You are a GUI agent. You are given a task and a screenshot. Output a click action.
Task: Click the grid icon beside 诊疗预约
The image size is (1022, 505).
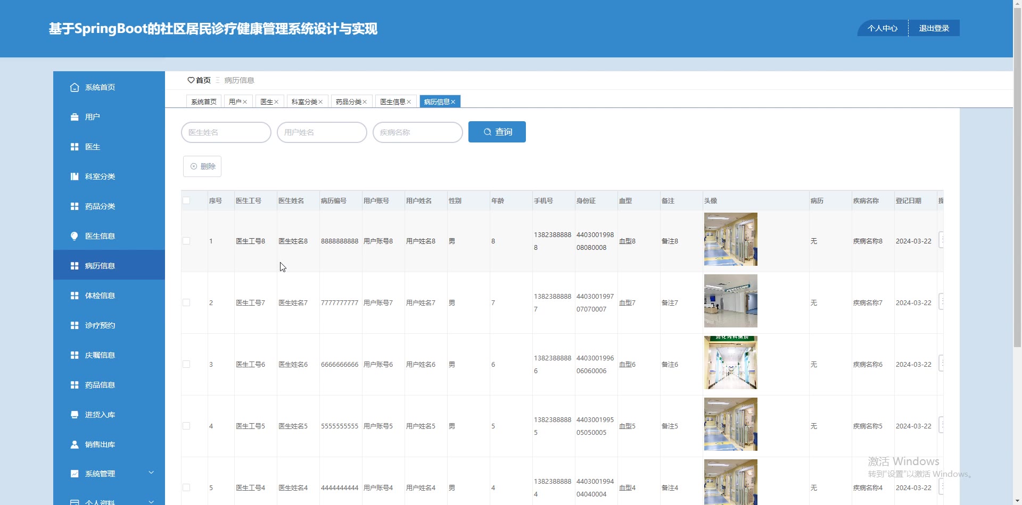pyautogui.click(x=75, y=325)
